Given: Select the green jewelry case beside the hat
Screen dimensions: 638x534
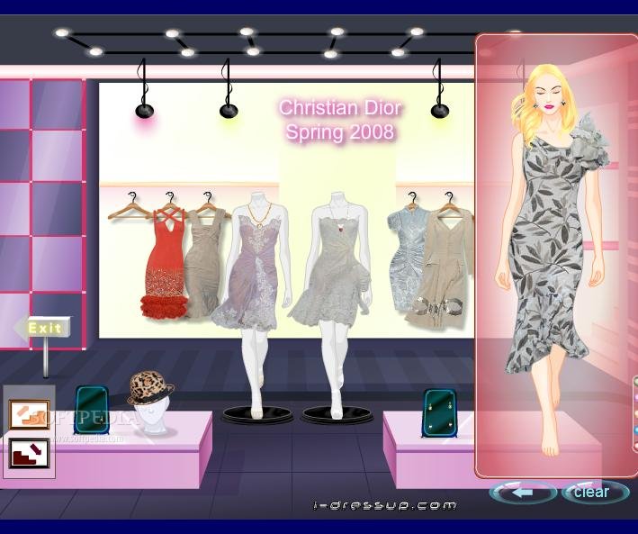Looking at the screenshot, I should pyautogui.click(x=92, y=410).
